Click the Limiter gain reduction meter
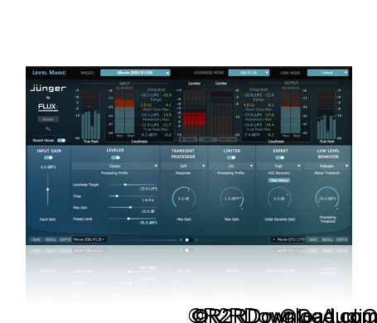 pyautogui.click(x=221, y=113)
